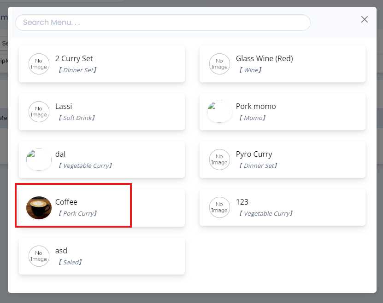
Task: Click the Search Menu input field
Action: [x=163, y=22]
